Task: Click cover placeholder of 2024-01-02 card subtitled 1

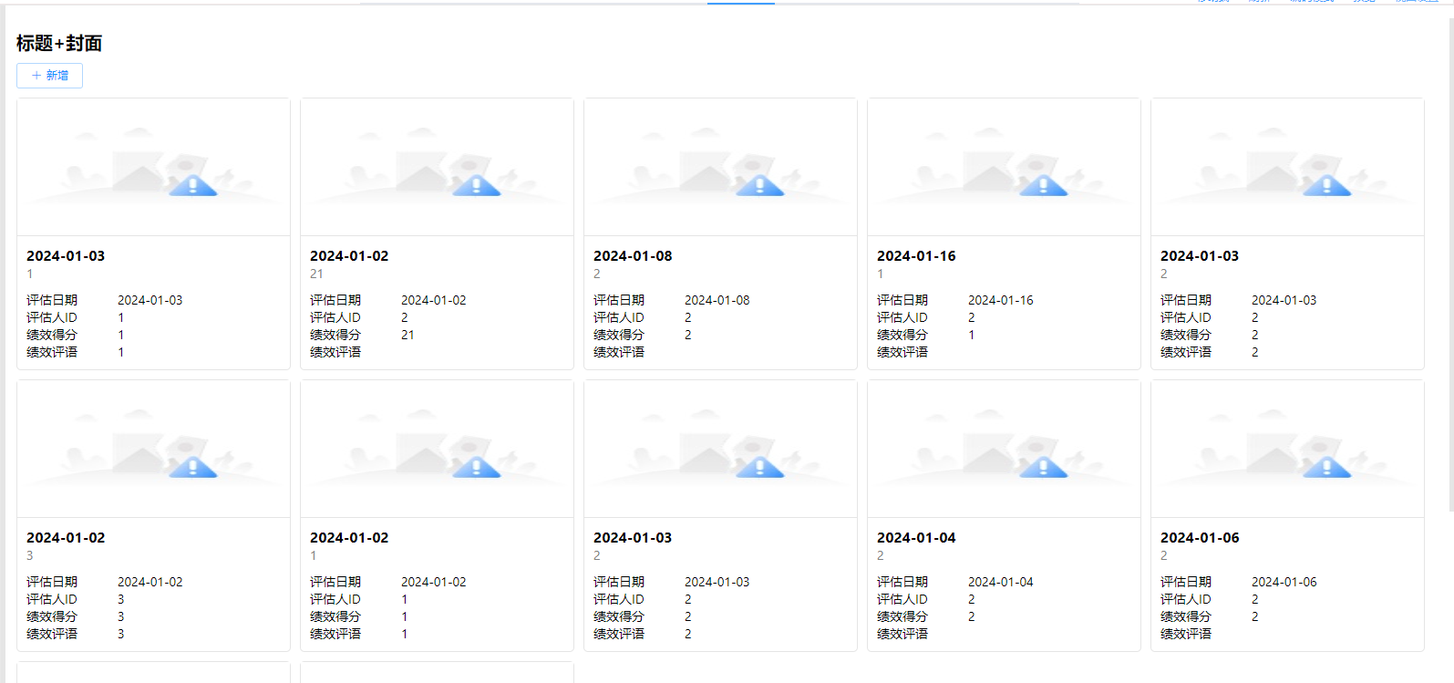Action: [x=437, y=450]
